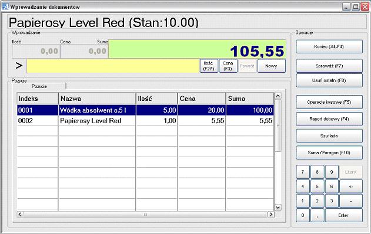371x234 pixels.
Task: Click sum cell 100,00
Action: [250, 110]
